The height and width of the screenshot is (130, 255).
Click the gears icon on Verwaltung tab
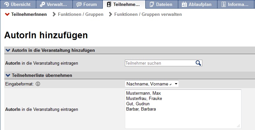42,4
